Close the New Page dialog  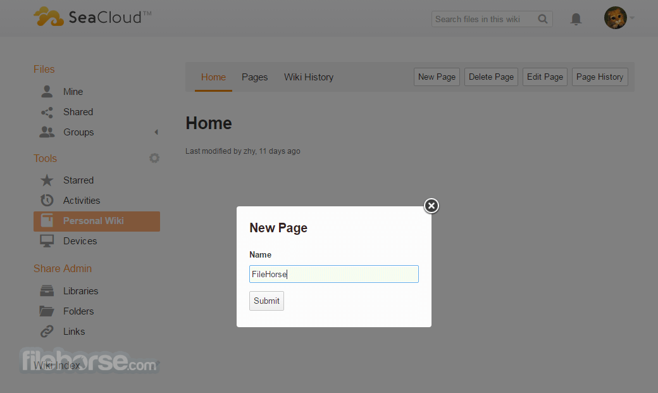431,206
